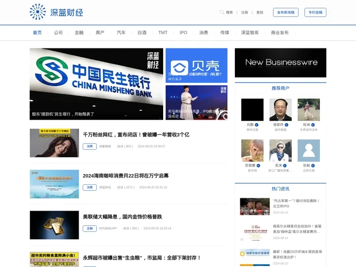Click verified badge next to 吴涛
Viewport: 356px width, 267px height.
pos(285,166)
